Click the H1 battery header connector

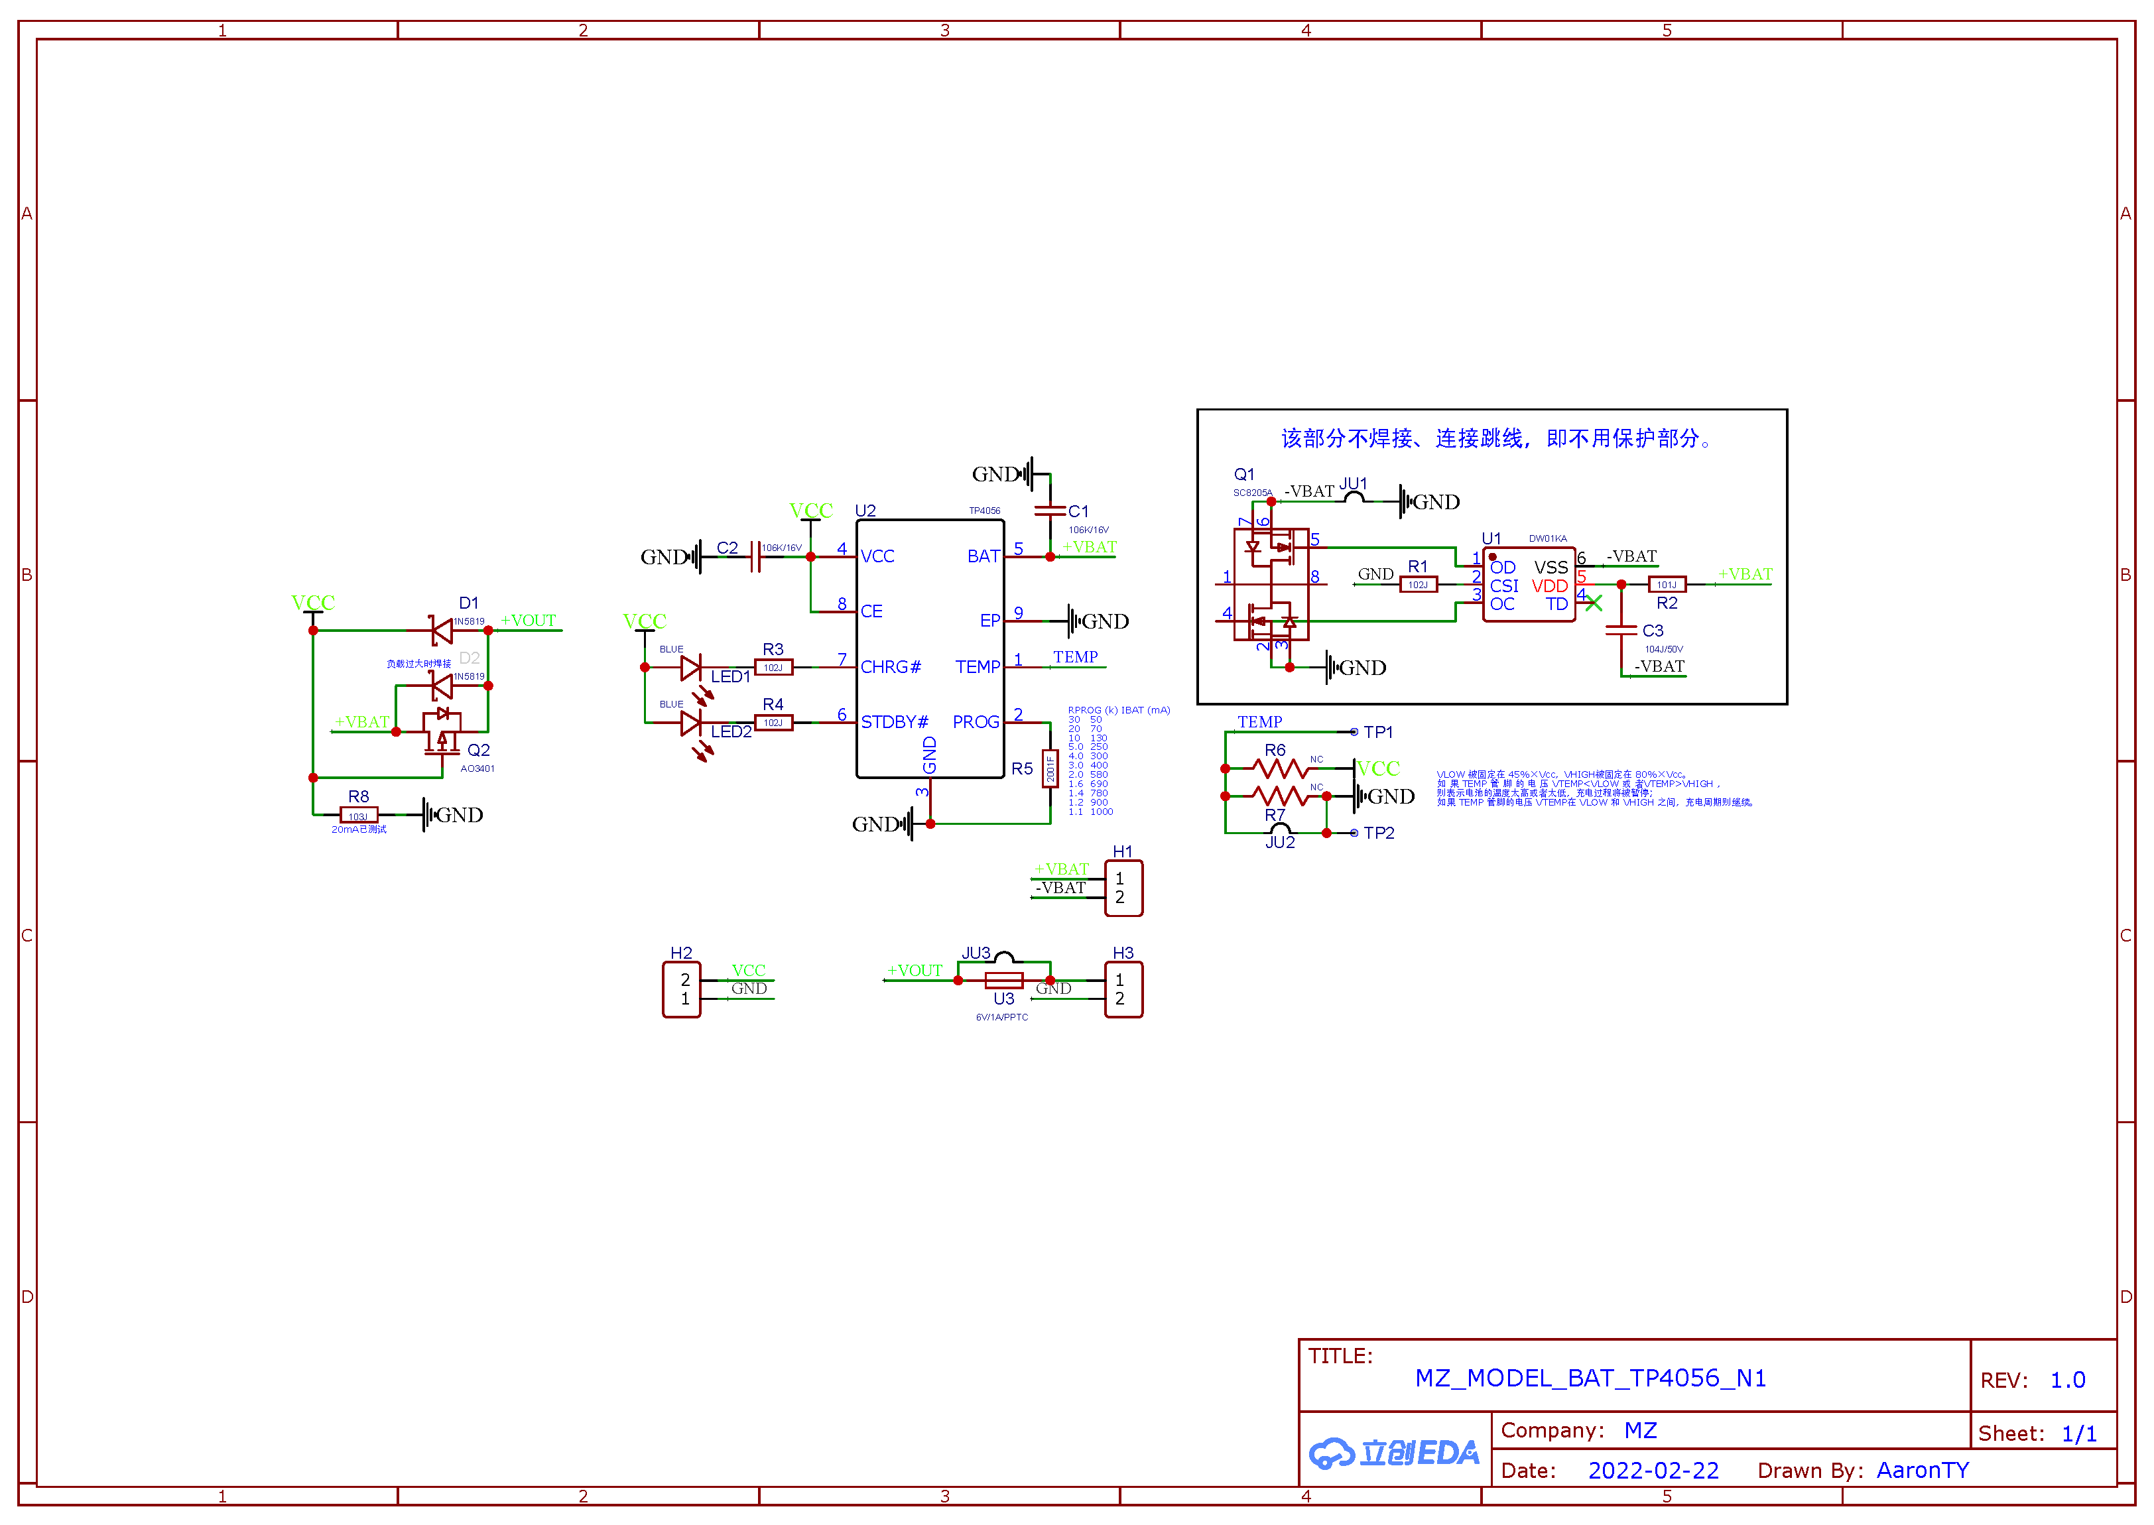tap(1123, 888)
